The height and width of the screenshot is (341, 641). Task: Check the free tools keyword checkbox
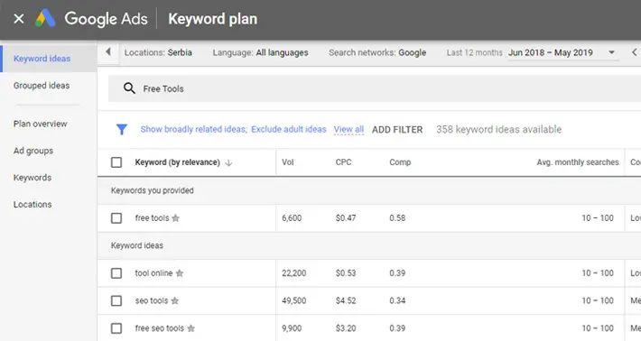click(x=116, y=218)
